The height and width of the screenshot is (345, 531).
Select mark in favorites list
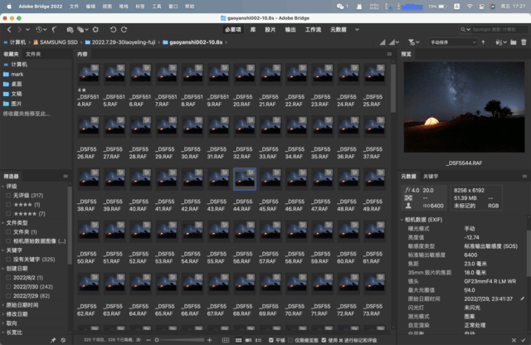tap(17, 74)
